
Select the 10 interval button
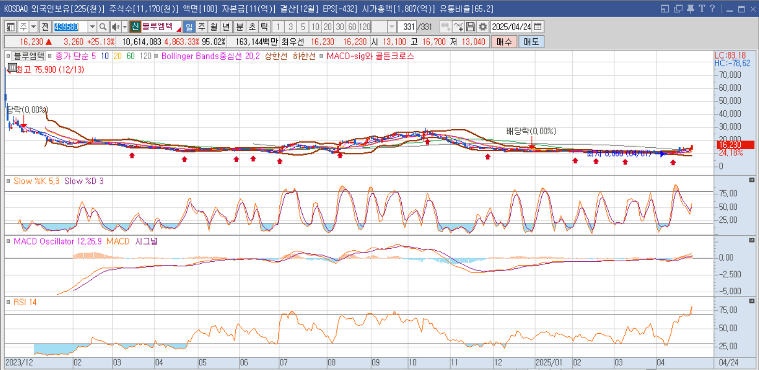coord(315,27)
